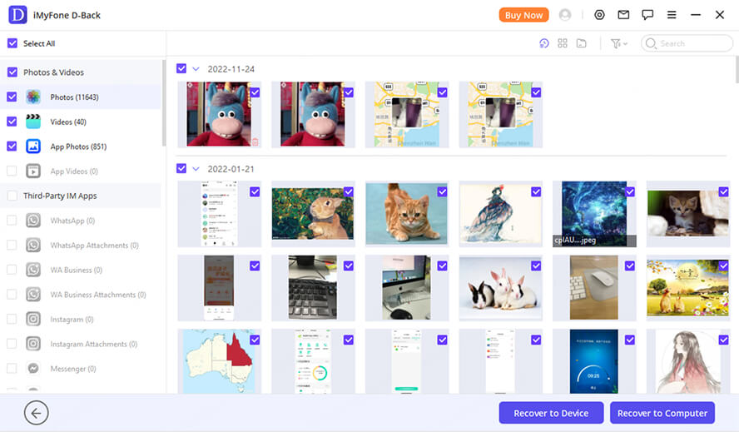Click the left sidebar scrollbar
The height and width of the screenshot is (432, 739).
(164, 103)
